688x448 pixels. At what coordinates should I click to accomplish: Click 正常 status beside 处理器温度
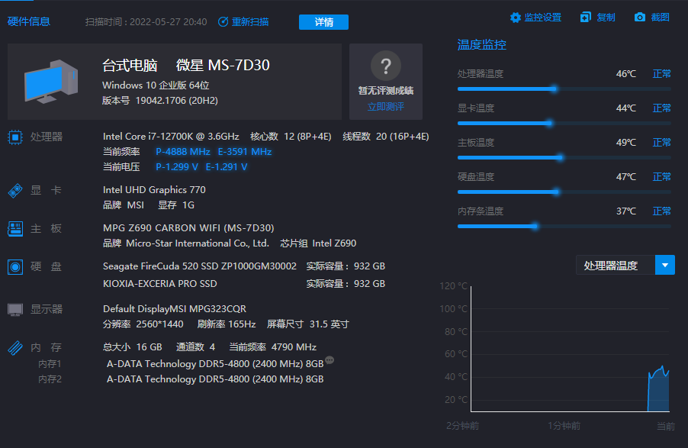point(661,74)
